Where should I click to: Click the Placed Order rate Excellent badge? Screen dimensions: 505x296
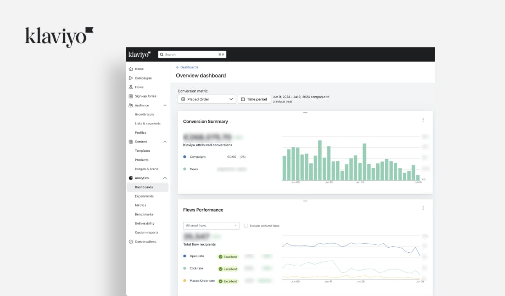click(x=228, y=281)
